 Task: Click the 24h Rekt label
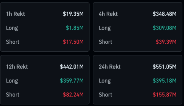110,67
